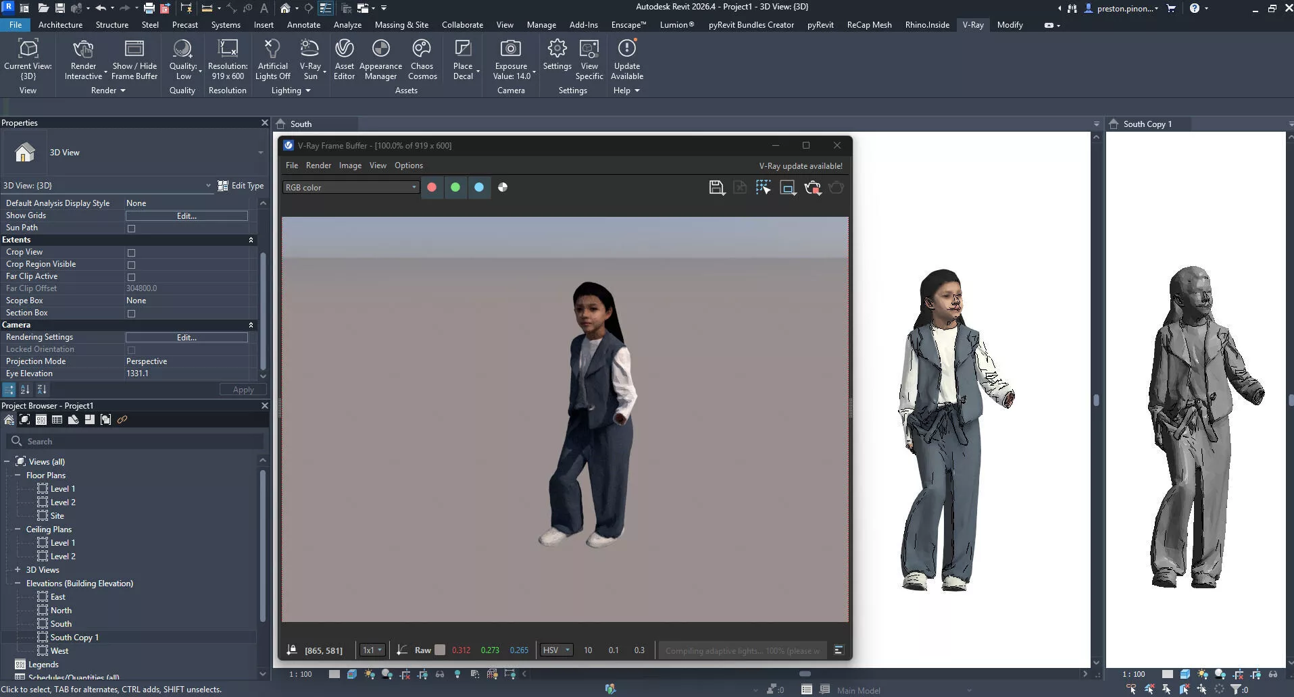1294x697 pixels.
Task: Toggle green channel in Frame Buffer
Action: tap(455, 187)
